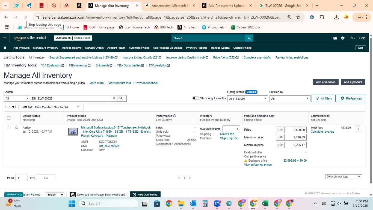The height and width of the screenshot is (210, 373).
Task: Open the EN language dropdown
Action: (x=352, y=38)
